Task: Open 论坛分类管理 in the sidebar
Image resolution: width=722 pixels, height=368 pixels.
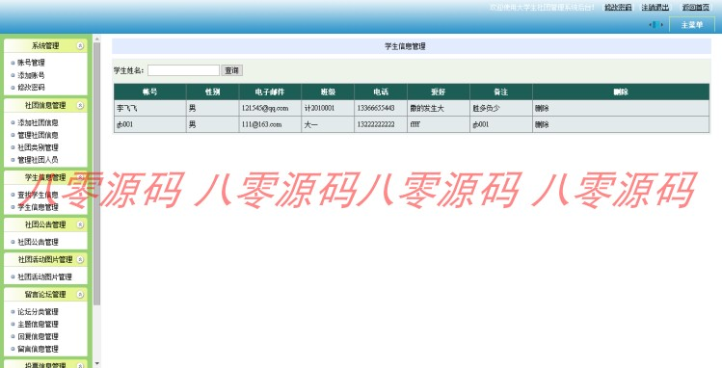Action: click(x=38, y=312)
